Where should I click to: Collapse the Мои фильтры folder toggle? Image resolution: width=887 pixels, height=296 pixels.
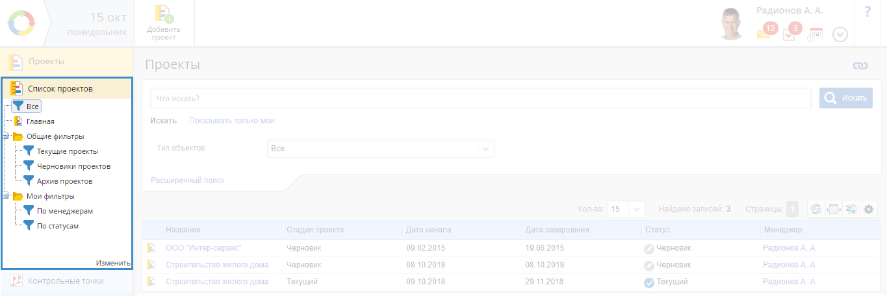(x=6, y=196)
